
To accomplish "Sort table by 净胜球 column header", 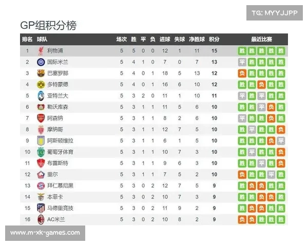I will pyautogui.click(x=197, y=39).
